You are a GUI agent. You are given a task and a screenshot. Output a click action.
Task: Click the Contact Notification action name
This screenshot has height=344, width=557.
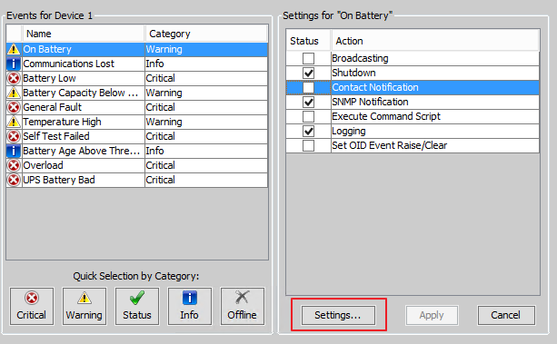pyautogui.click(x=375, y=87)
